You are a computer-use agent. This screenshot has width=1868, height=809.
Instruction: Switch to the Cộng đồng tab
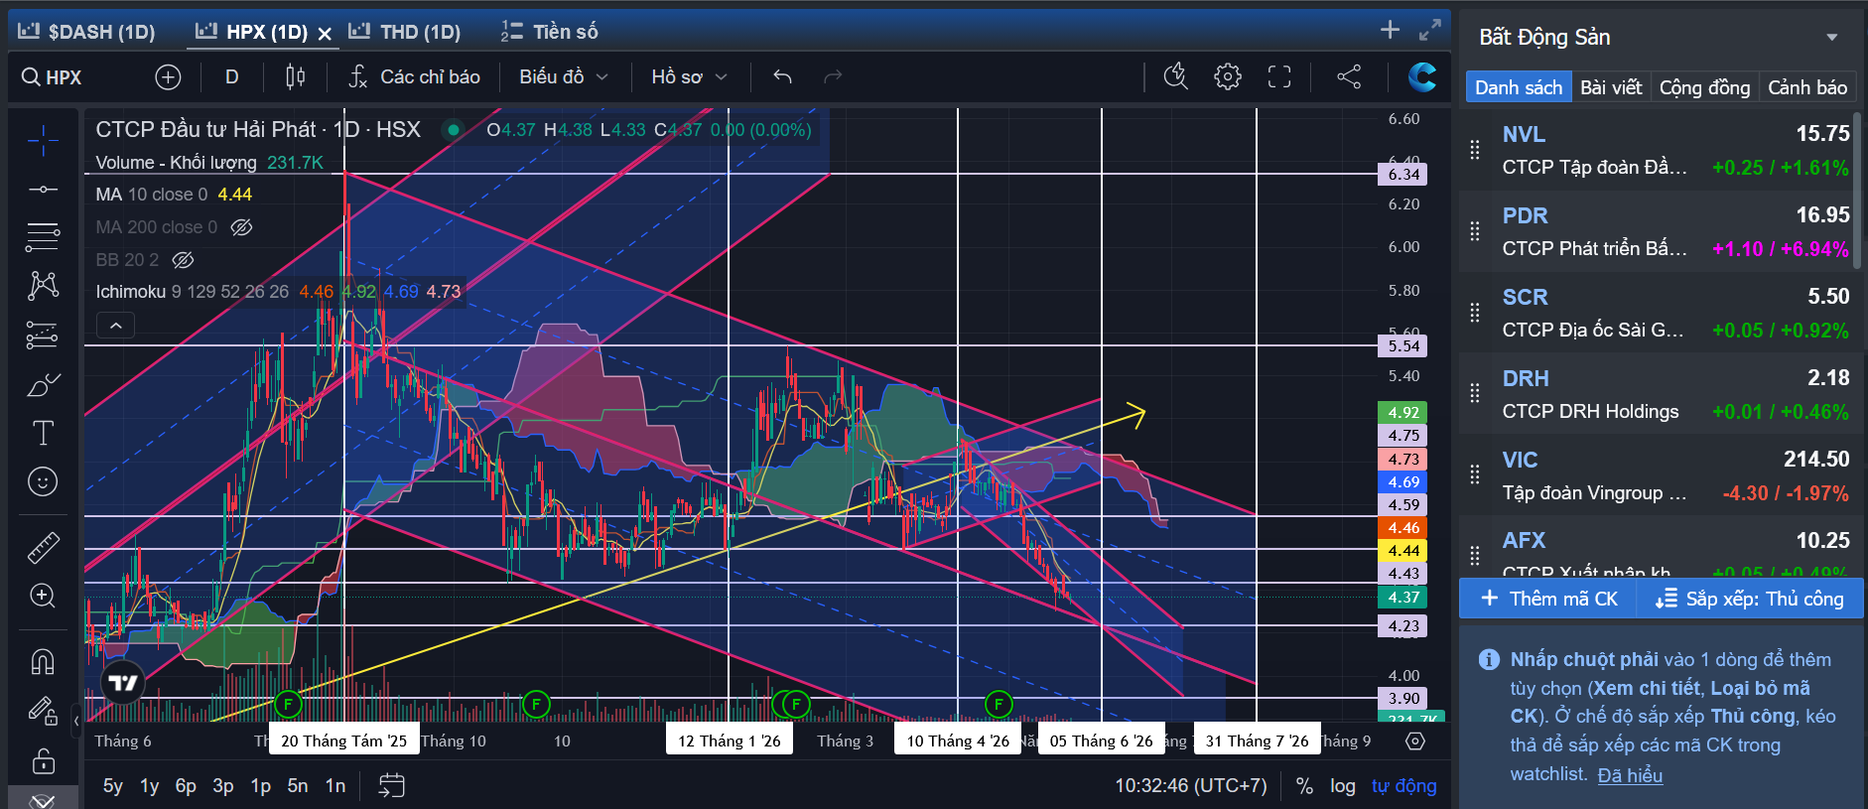[1704, 87]
